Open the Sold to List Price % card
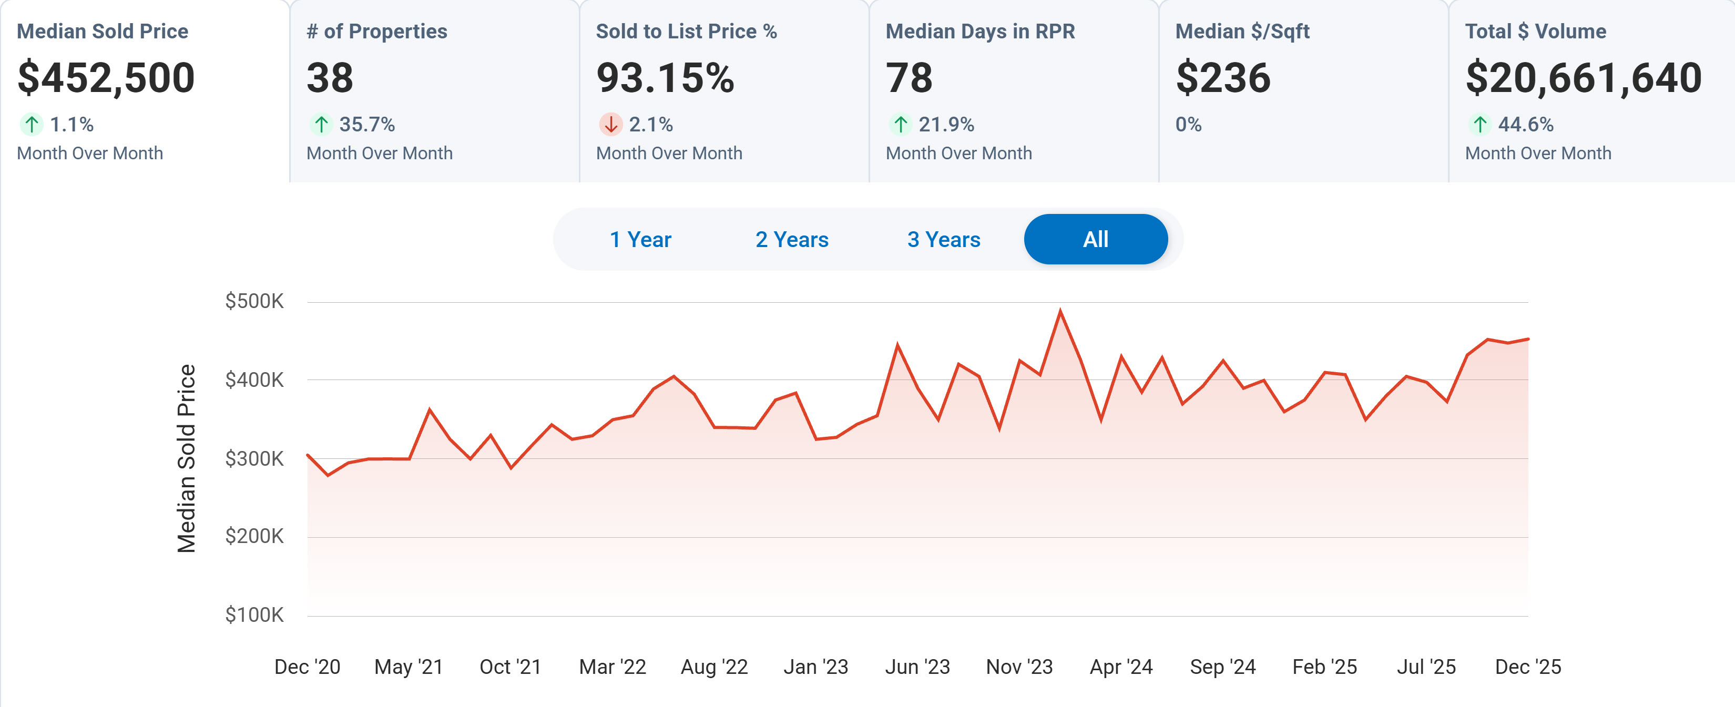Screen dimensions: 1735x707 click(723, 91)
